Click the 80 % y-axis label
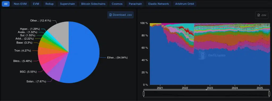This screenshot has height=101, width=272. pos(145,36)
